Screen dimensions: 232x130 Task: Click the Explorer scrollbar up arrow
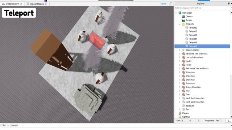coord(231,13)
